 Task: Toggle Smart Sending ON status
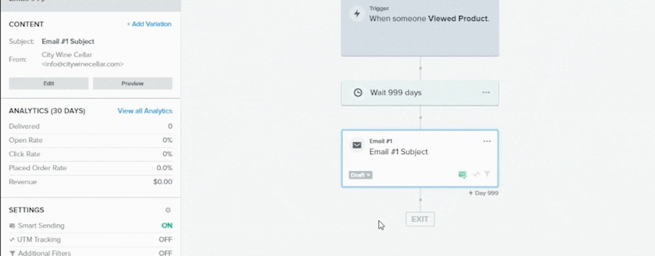pyautogui.click(x=167, y=225)
